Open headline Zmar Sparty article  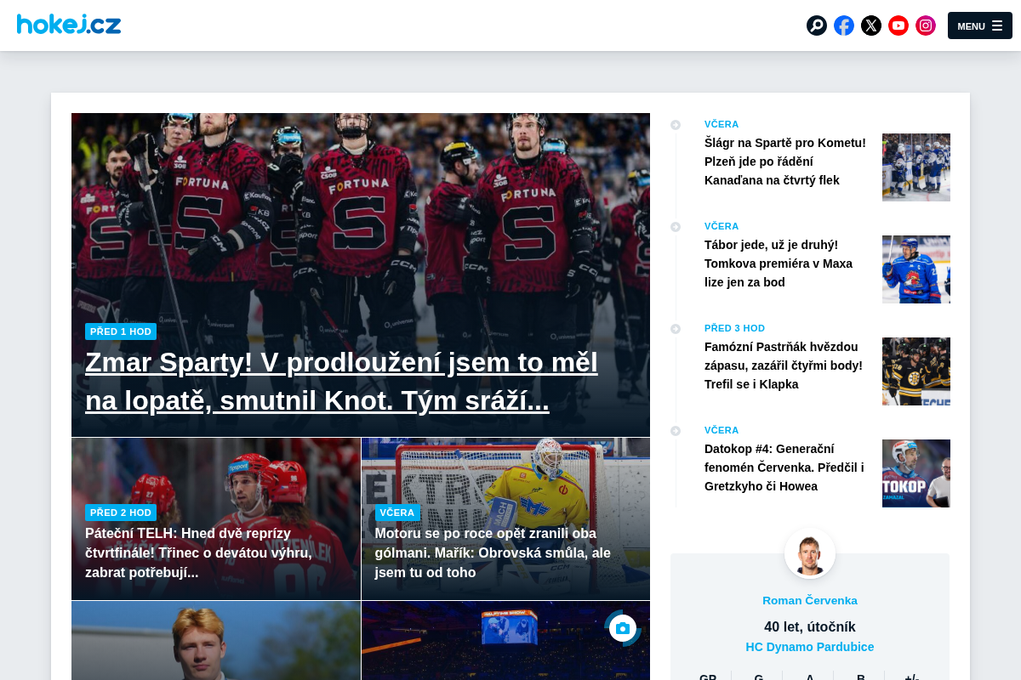(x=341, y=381)
